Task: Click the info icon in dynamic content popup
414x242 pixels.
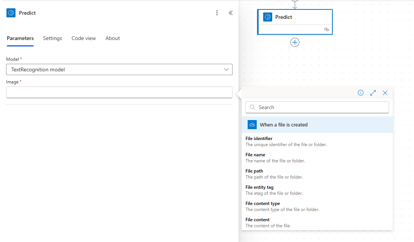Action: pos(360,92)
